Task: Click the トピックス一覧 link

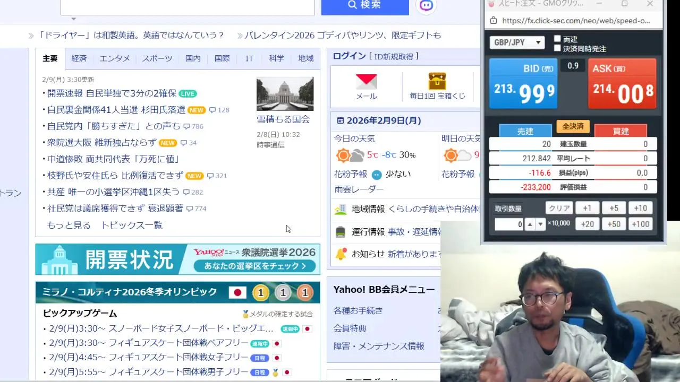Action: coord(132,225)
